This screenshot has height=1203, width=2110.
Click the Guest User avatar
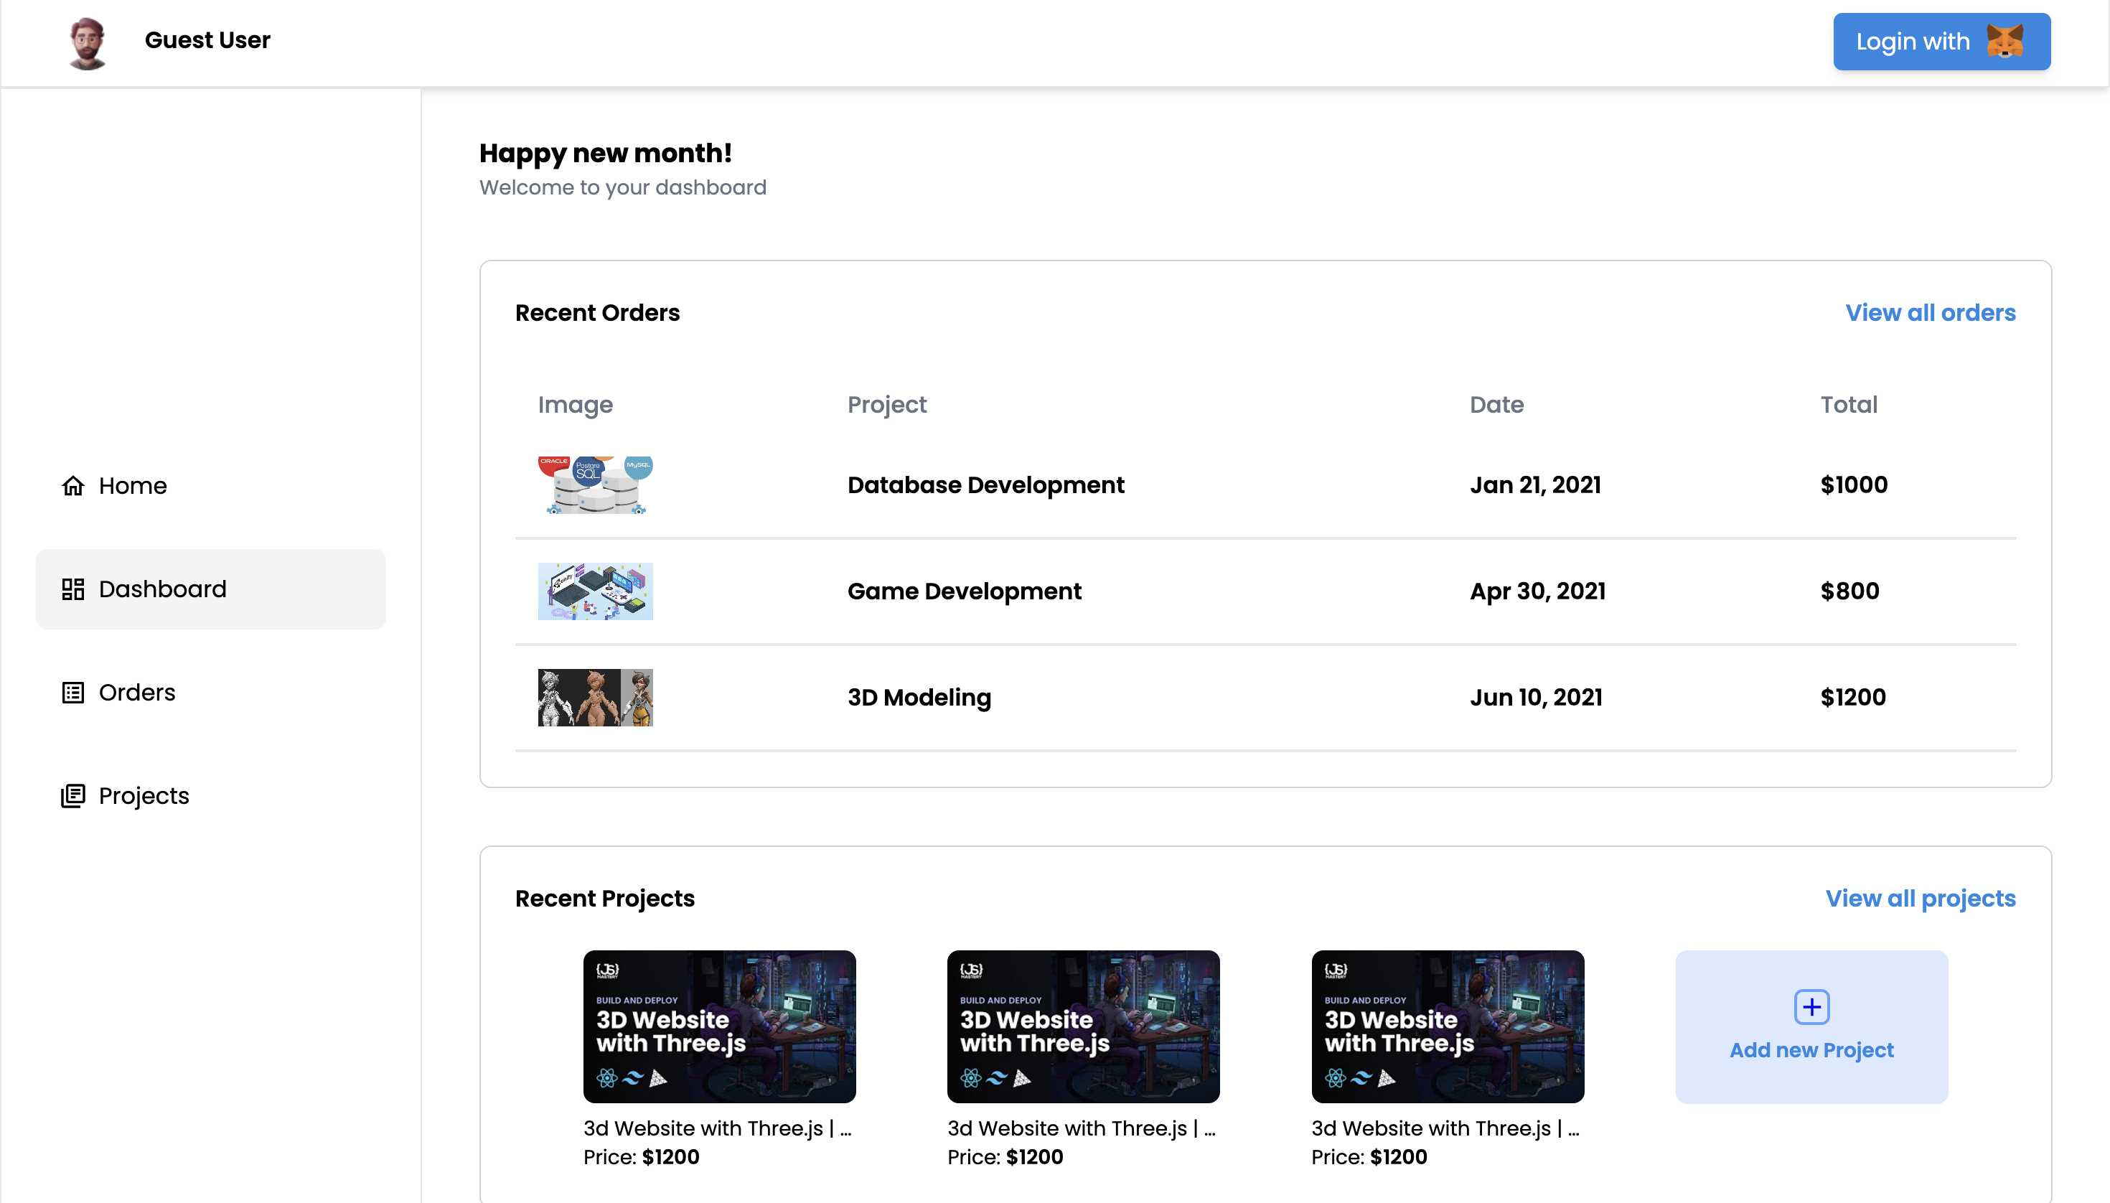[x=88, y=42]
